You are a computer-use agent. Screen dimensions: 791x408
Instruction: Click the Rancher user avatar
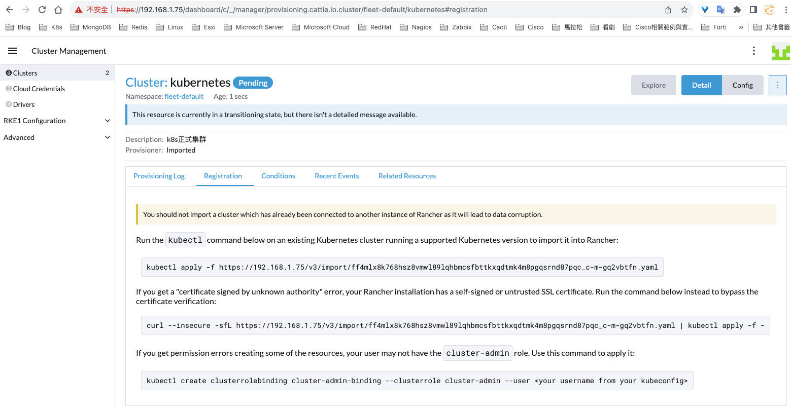pyautogui.click(x=781, y=51)
